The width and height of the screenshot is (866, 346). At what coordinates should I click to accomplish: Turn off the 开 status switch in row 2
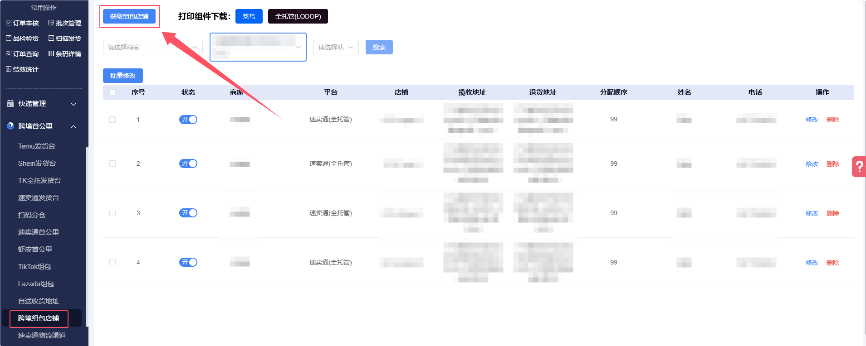[188, 163]
